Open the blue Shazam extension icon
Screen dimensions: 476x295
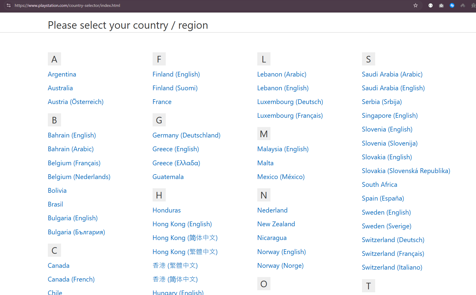(x=452, y=5)
